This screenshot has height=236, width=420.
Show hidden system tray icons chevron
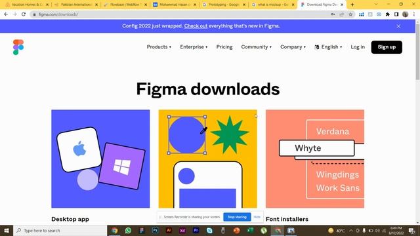point(351,230)
